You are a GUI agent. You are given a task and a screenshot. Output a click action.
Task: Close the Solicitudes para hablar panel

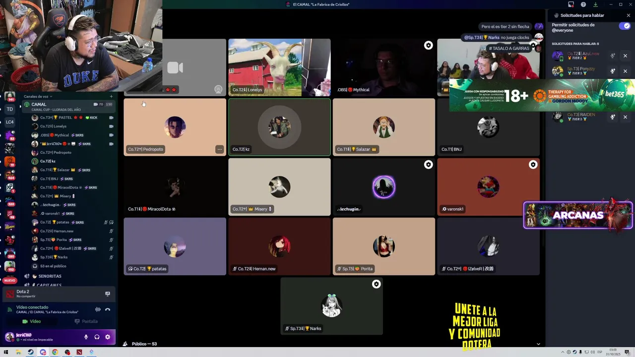[x=629, y=15]
